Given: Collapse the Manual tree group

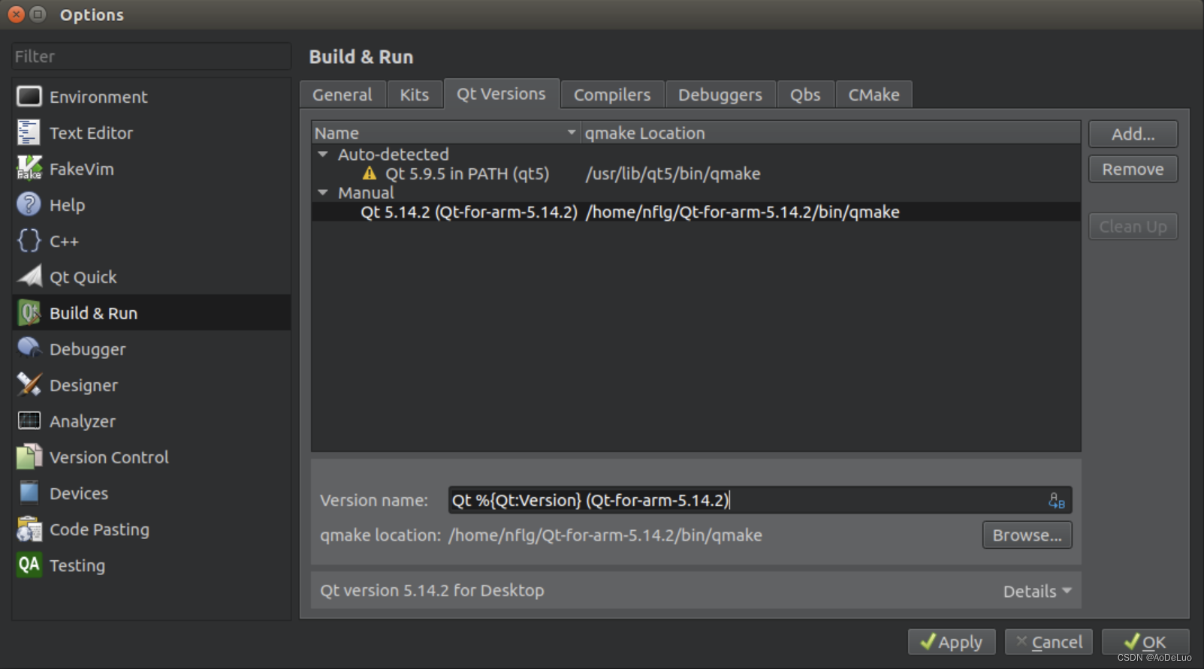Looking at the screenshot, I should tap(323, 193).
